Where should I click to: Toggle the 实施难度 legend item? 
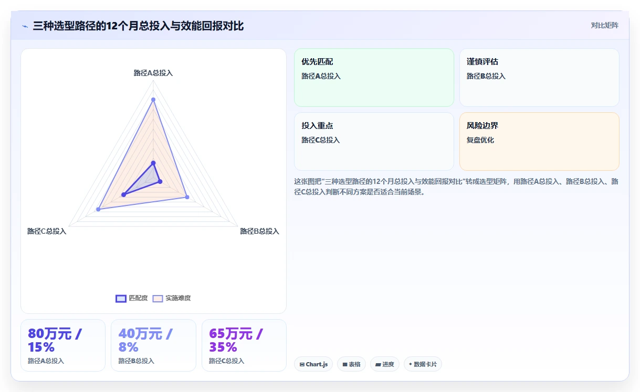[x=172, y=298]
